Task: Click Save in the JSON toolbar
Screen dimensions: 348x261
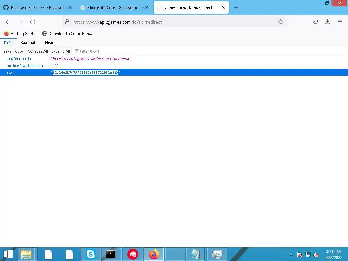Action: [7, 51]
